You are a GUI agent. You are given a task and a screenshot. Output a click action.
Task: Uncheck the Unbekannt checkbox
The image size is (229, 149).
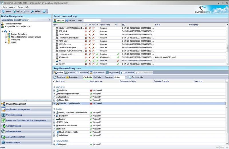tap(54, 136)
